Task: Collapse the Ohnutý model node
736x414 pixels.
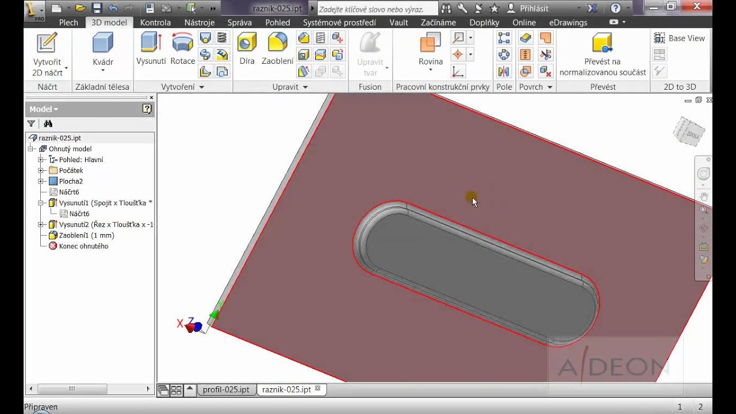Action: (x=30, y=149)
